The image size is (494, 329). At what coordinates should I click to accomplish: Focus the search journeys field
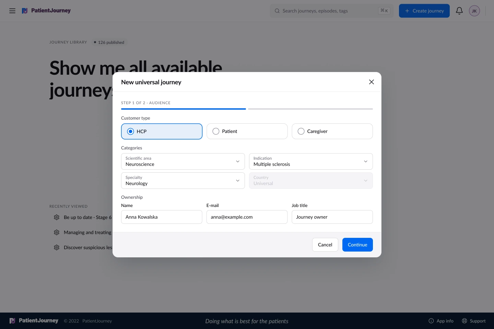point(332,11)
